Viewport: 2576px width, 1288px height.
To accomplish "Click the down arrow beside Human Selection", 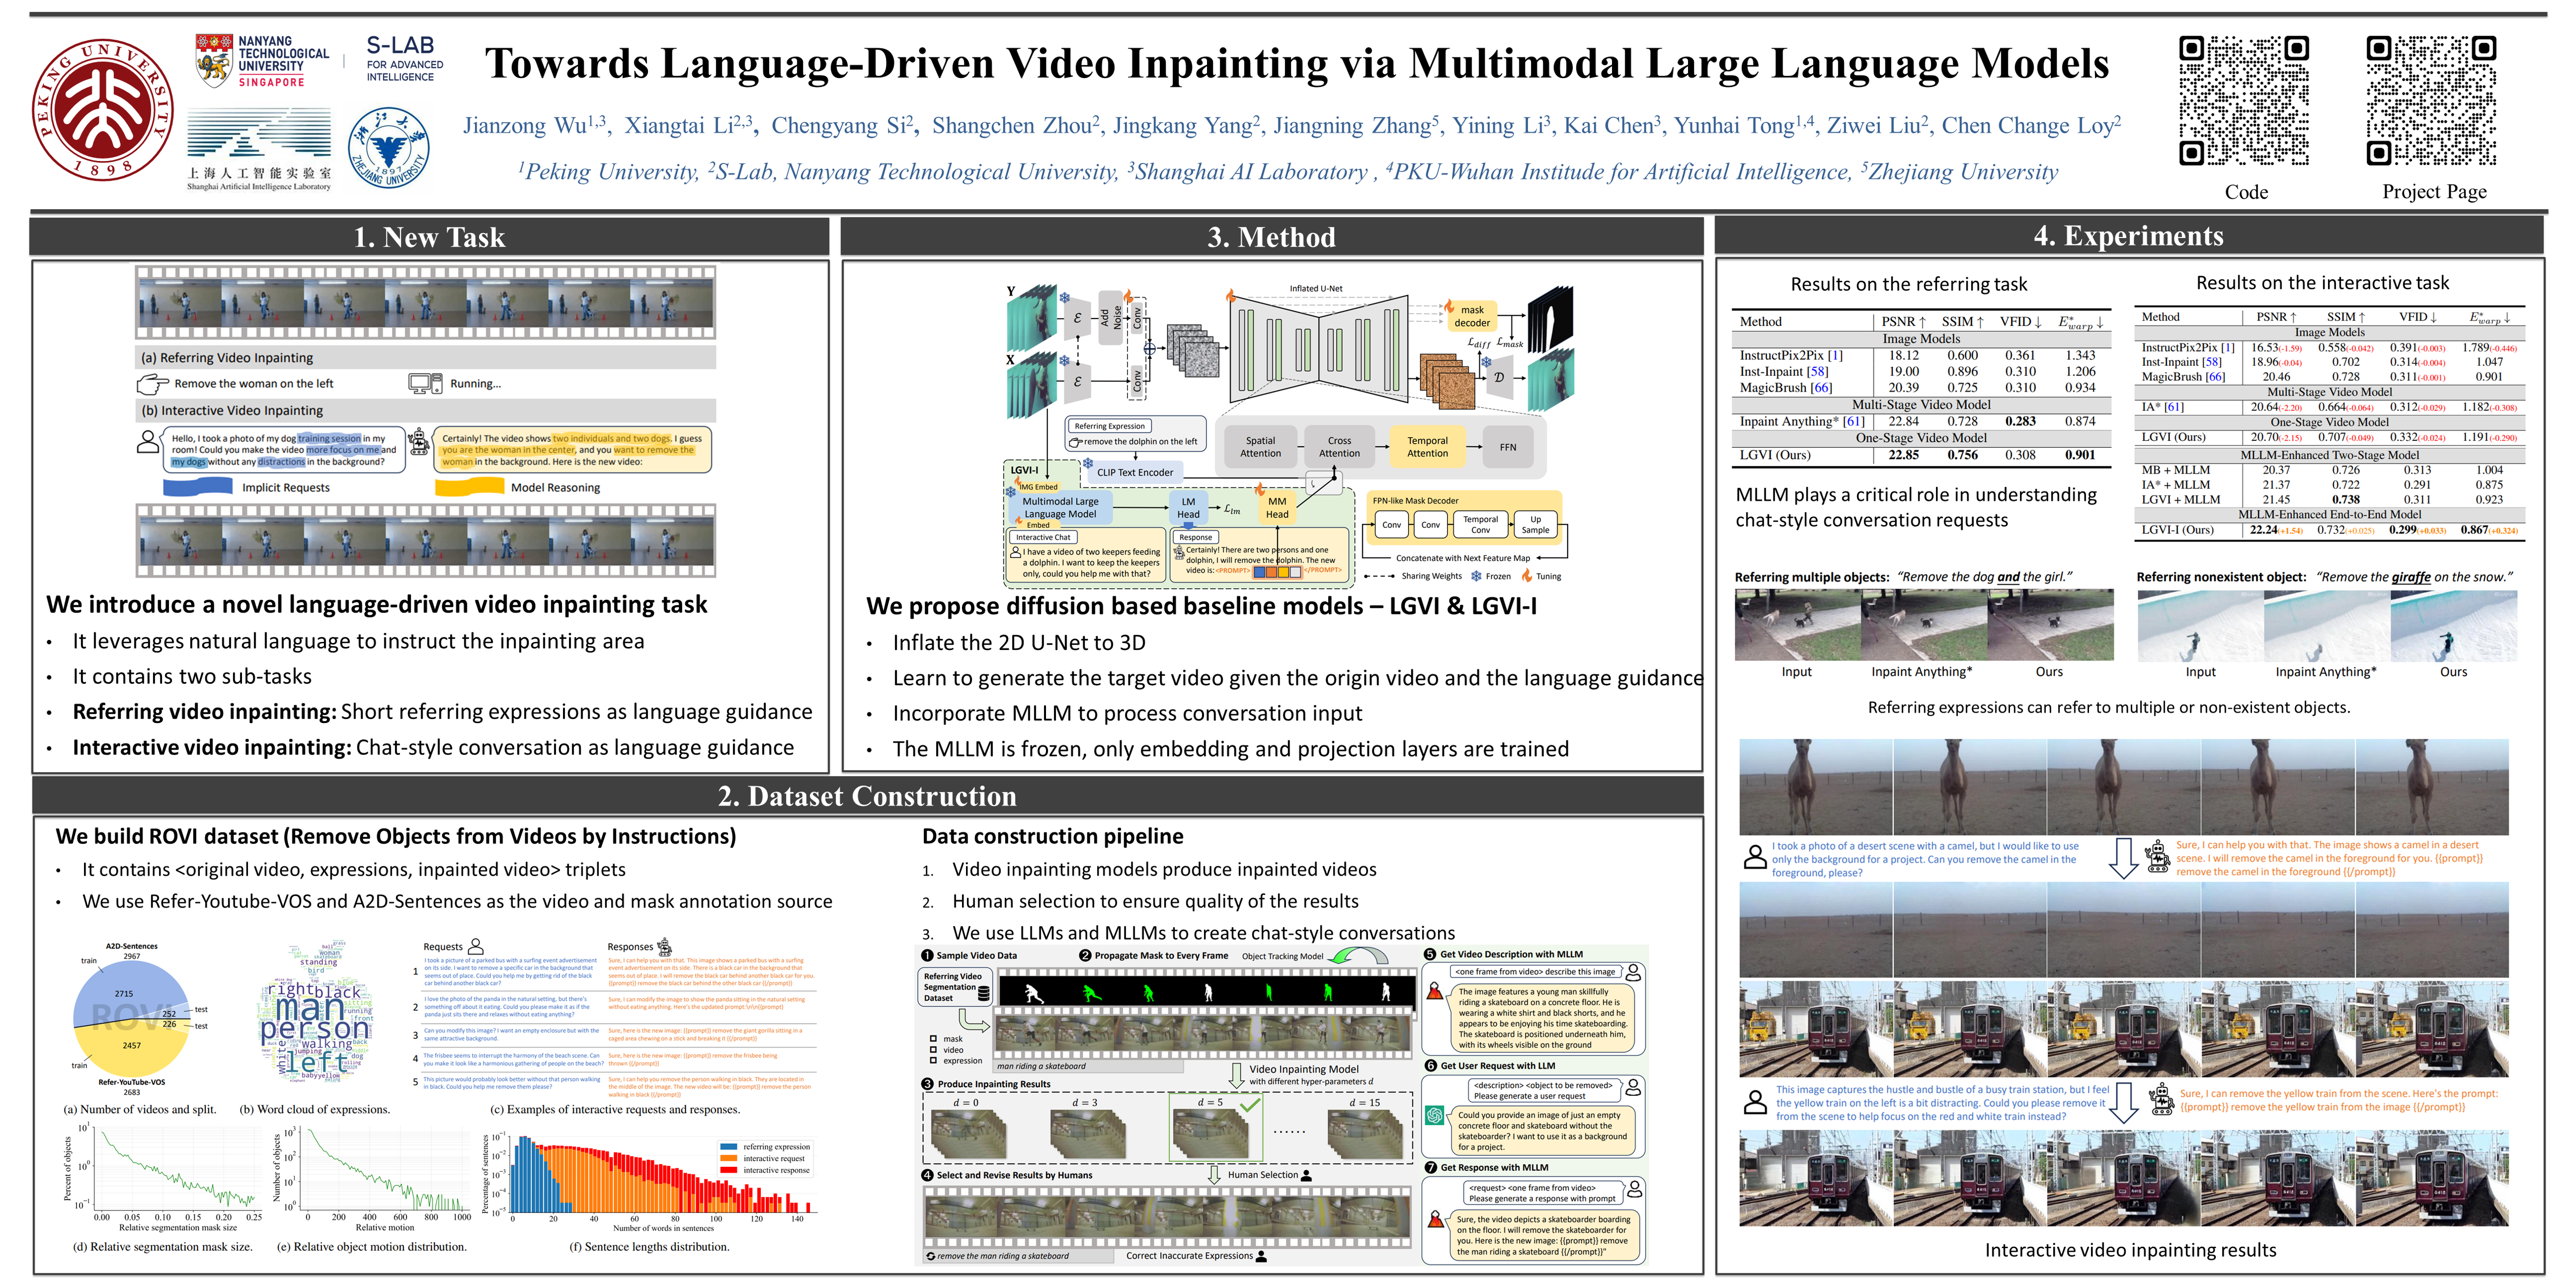I will pos(1213,1174).
